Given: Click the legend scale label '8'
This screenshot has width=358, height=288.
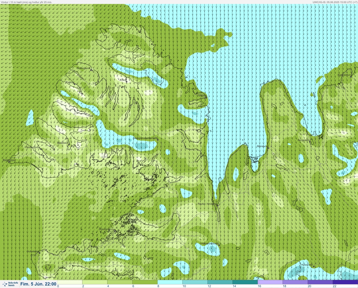Looking at the screenshot, I should (x=158, y=286).
